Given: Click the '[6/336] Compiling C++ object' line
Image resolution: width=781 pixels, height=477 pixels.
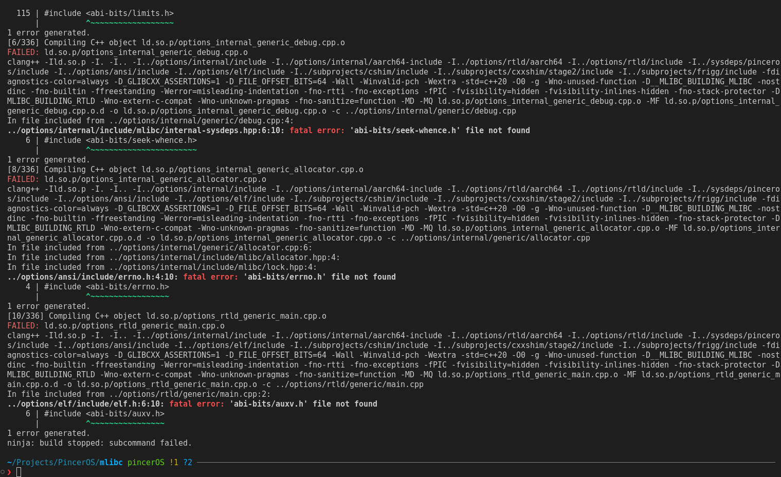Looking at the screenshot, I should click(176, 43).
